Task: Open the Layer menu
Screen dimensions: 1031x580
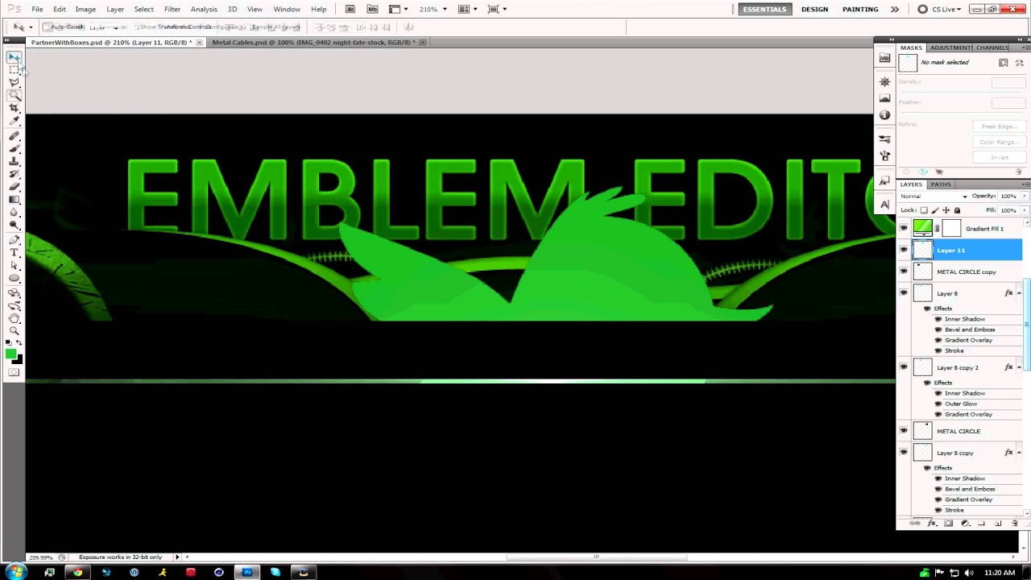Action: pos(115,9)
